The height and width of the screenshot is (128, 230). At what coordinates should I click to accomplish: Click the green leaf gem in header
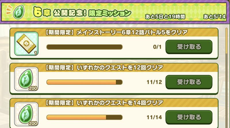19,11
